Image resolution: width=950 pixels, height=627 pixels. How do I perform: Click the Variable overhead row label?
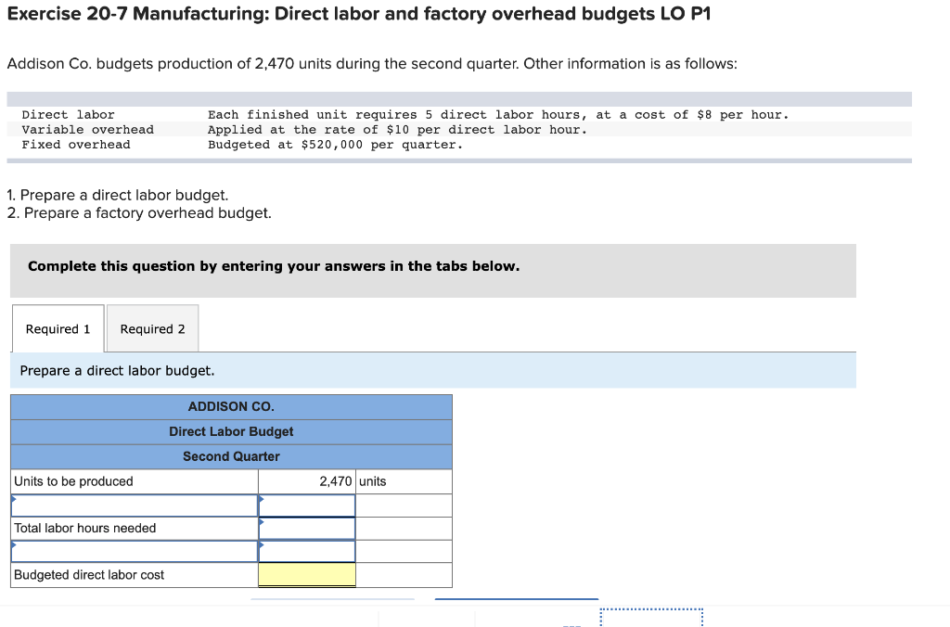[x=88, y=130]
